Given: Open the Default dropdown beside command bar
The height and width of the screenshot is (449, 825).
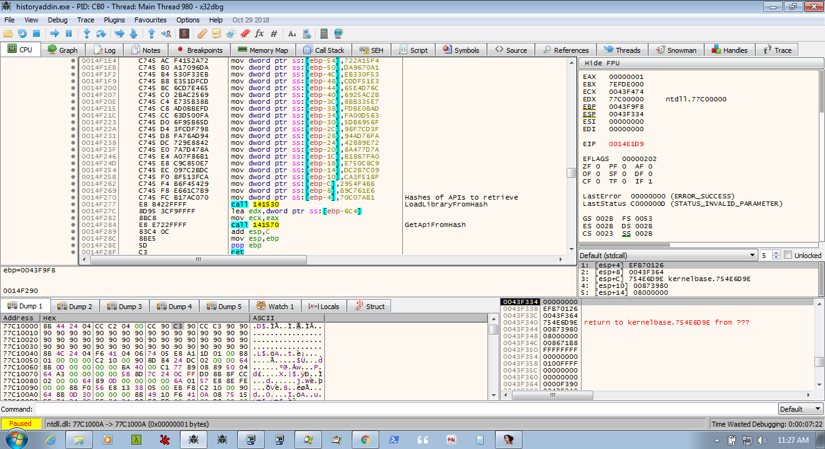Looking at the screenshot, I should click(800, 409).
